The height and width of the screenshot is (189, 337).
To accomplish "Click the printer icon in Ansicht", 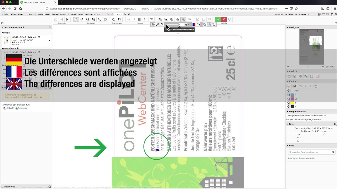I will (300, 76).
